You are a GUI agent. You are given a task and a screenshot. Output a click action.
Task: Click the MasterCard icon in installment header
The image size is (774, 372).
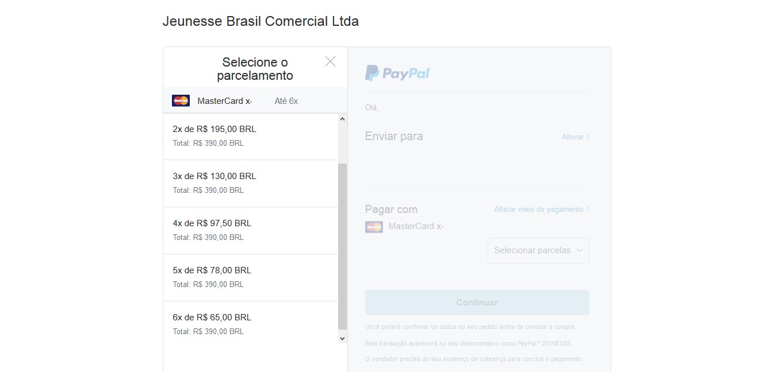pyautogui.click(x=181, y=100)
